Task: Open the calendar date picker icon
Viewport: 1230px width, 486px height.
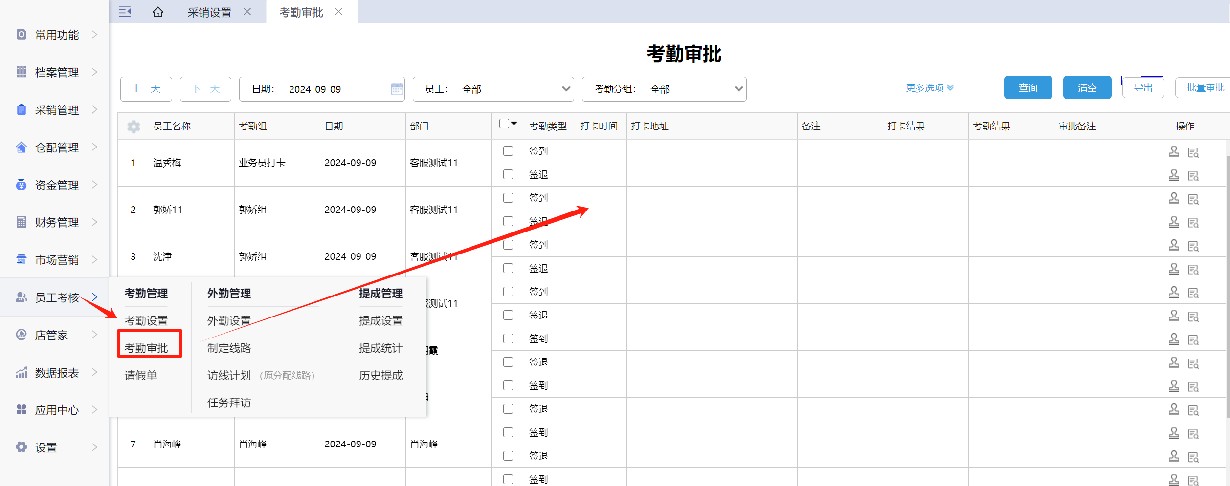Action: [x=397, y=89]
